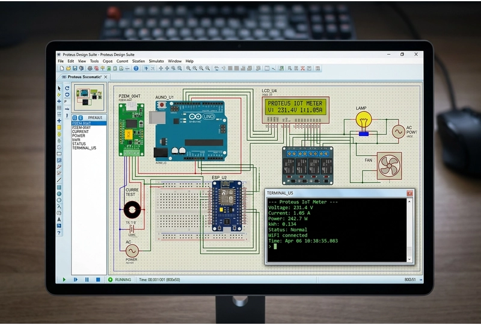The image size is (481, 325).
Task: Select the outlined rectangle tool in left toolbar
Action: coord(59,153)
